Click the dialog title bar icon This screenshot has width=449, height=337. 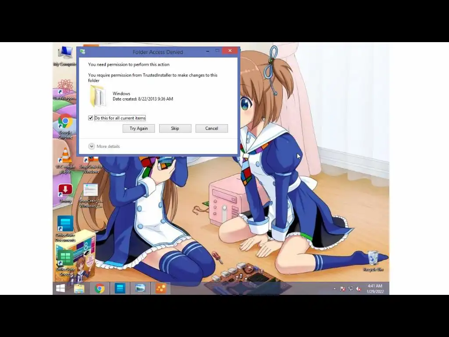click(x=82, y=52)
